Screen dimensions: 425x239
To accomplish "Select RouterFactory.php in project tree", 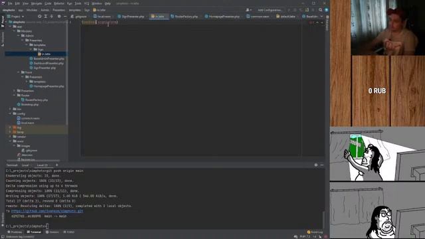I will pos(35,100).
